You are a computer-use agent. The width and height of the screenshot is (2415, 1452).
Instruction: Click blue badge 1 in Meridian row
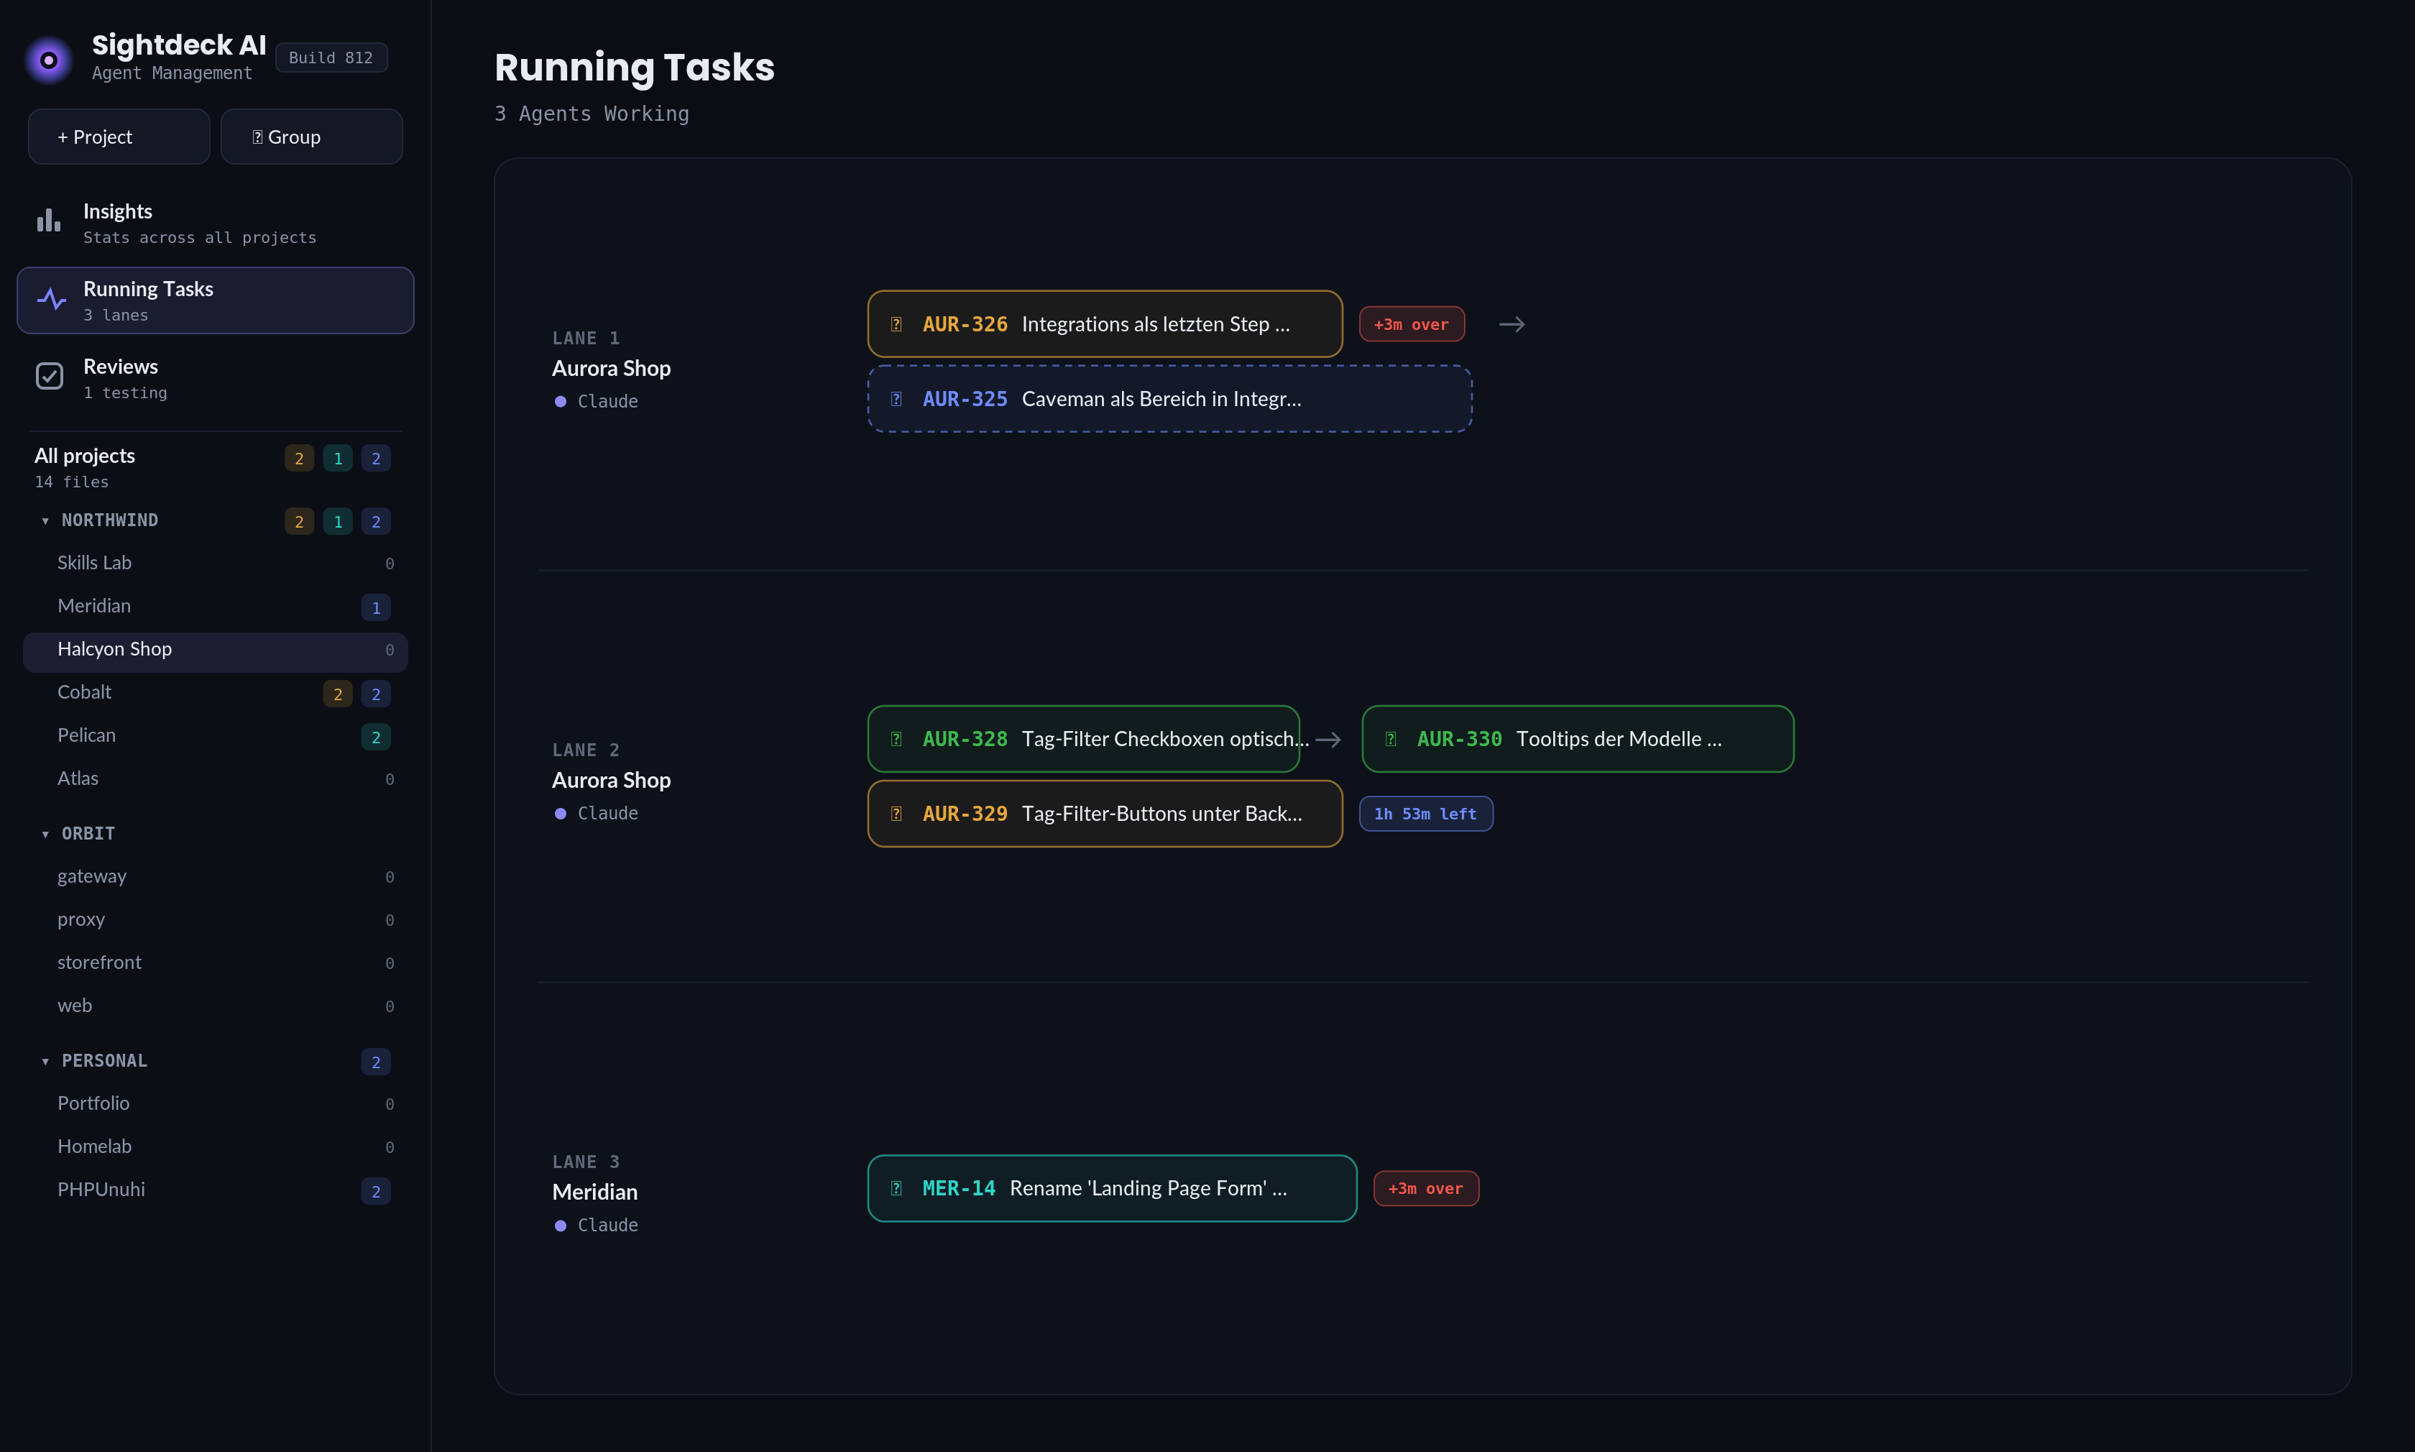point(376,609)
